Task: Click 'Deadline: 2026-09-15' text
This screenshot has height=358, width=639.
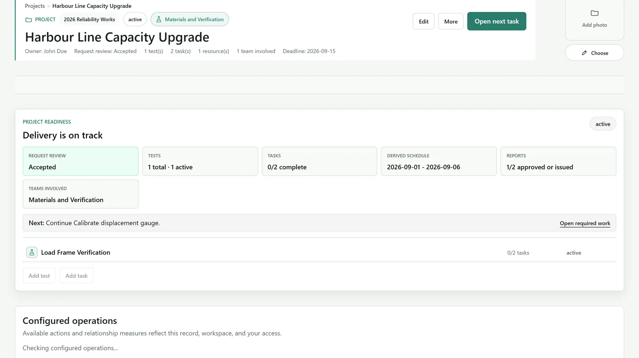Action: pos(309,51)
